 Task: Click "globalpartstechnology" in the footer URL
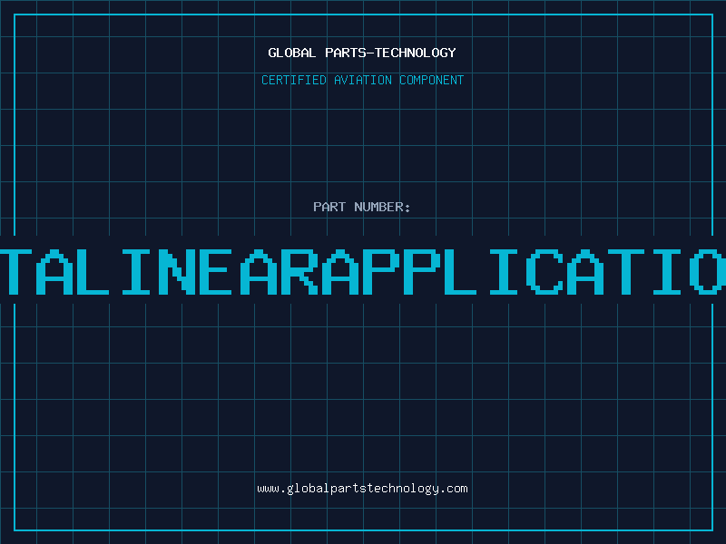coord(362,489)
